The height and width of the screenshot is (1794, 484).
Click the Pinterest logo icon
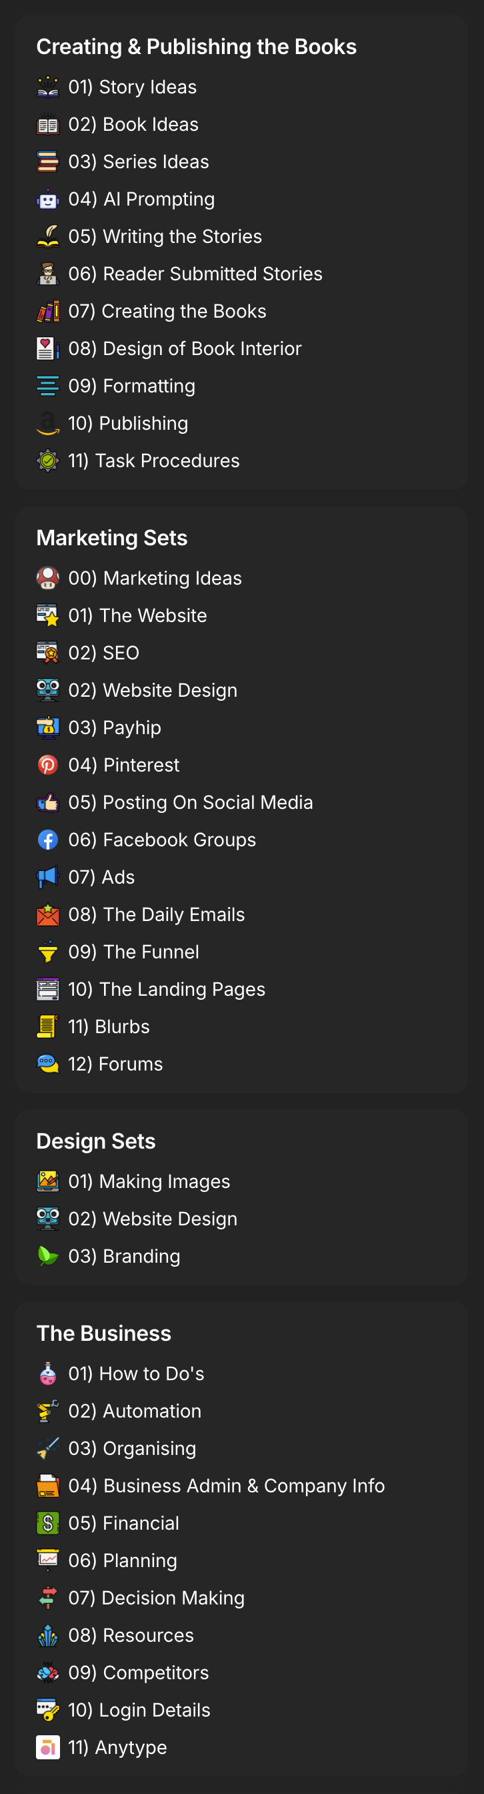[x=47, y=765]
